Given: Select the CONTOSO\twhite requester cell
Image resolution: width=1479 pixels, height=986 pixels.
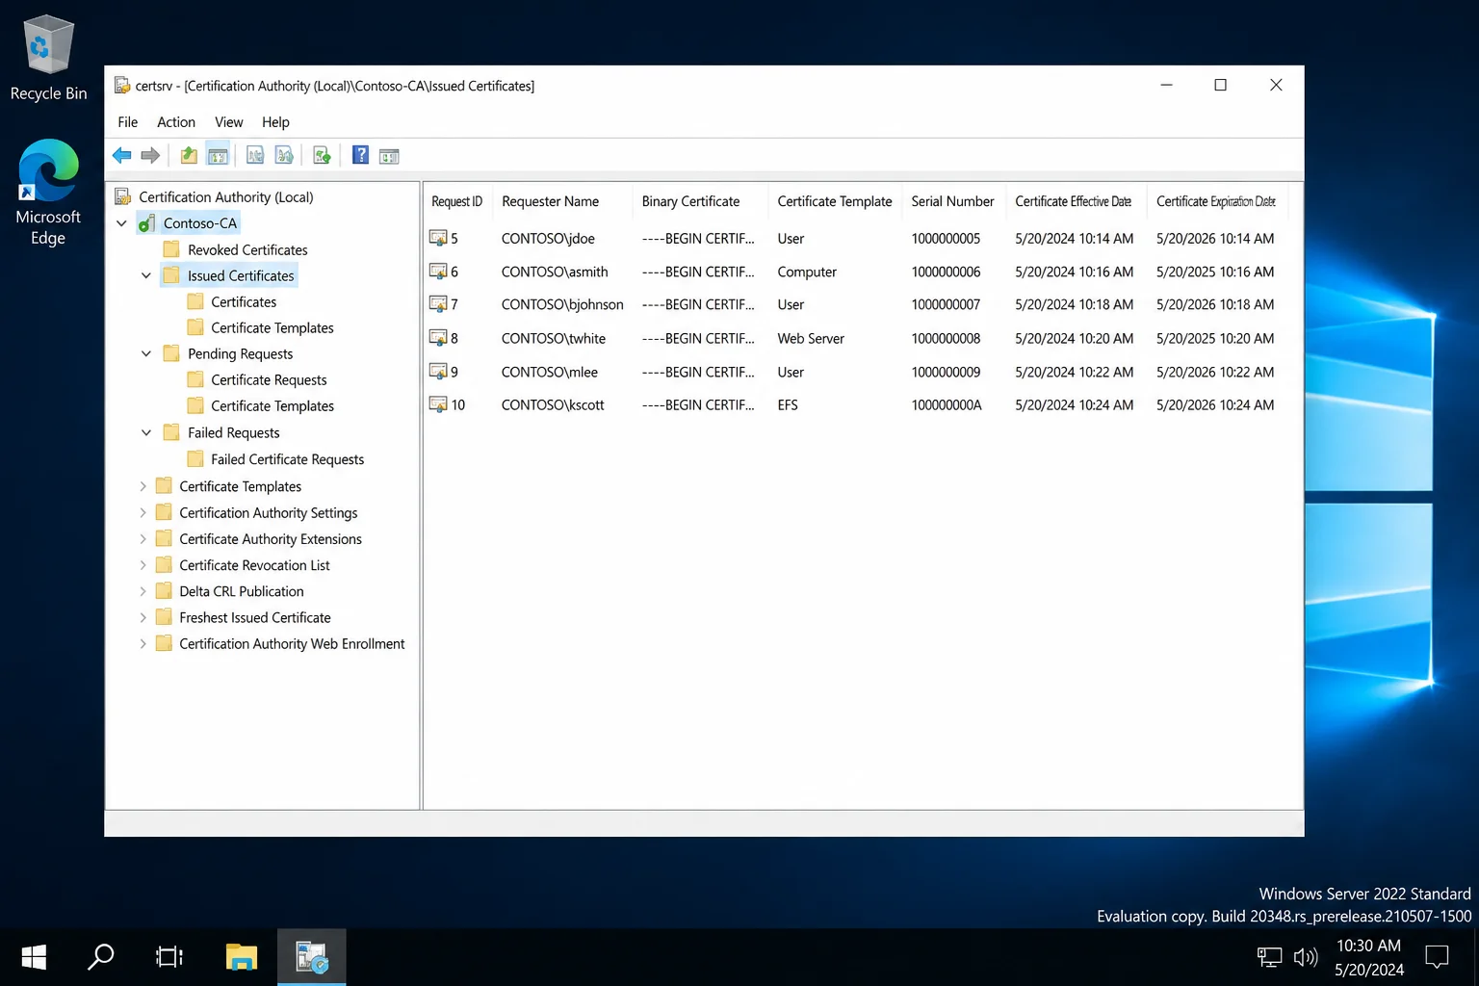Looking at the screenshot, I should (554, 338).
